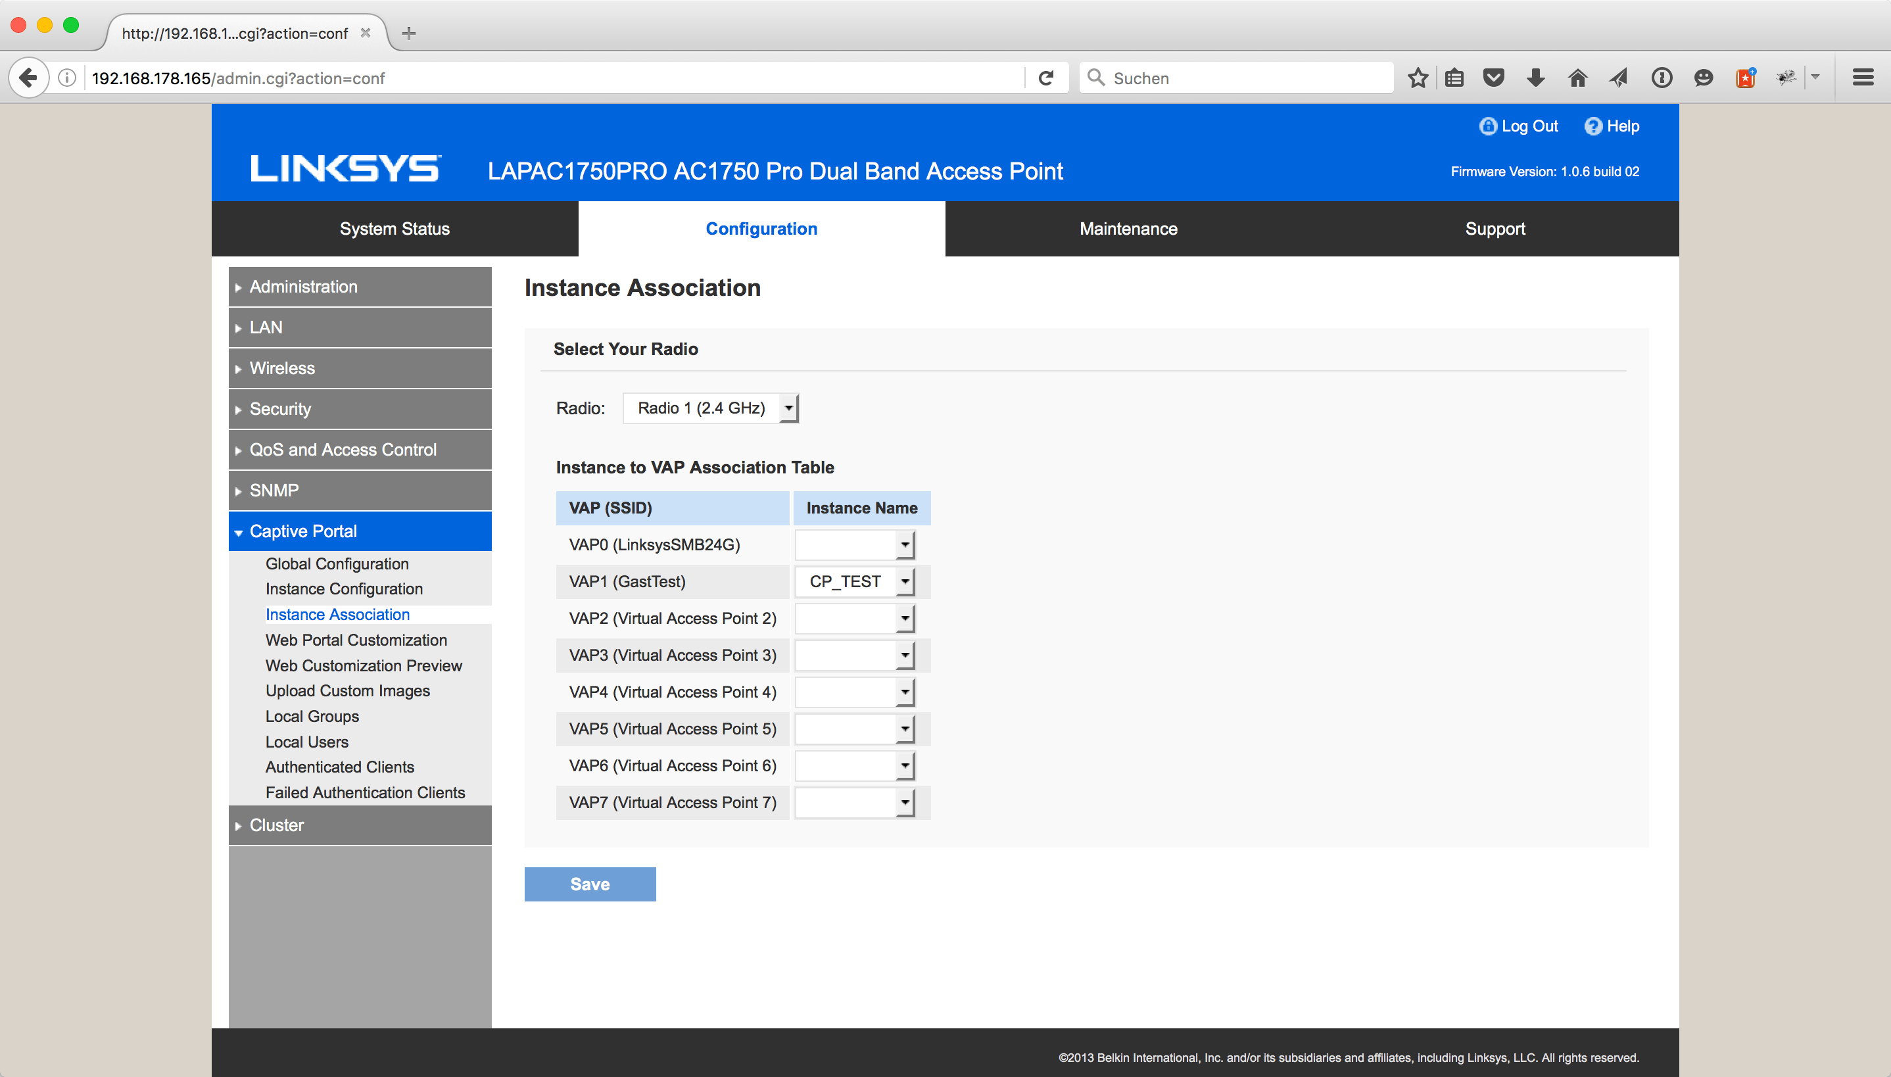
Task: Switch to the System Status tab
Action: pyautogui.click(x=394, y=229)
